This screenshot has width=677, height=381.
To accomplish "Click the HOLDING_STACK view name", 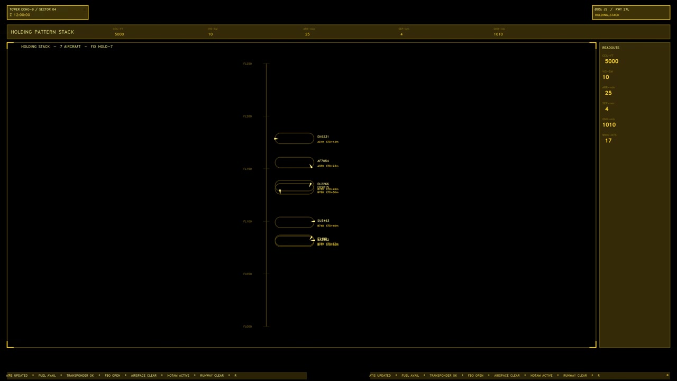I will coord(607,15).
